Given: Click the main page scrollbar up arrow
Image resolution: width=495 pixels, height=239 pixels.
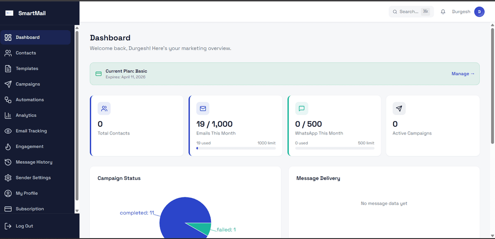Looking at the screenshot, I should point(493,26).
